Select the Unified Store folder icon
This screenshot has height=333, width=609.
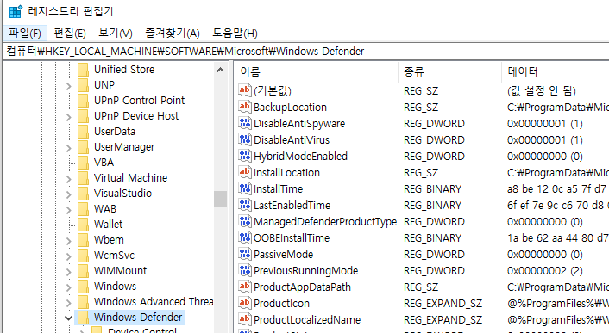83,70
